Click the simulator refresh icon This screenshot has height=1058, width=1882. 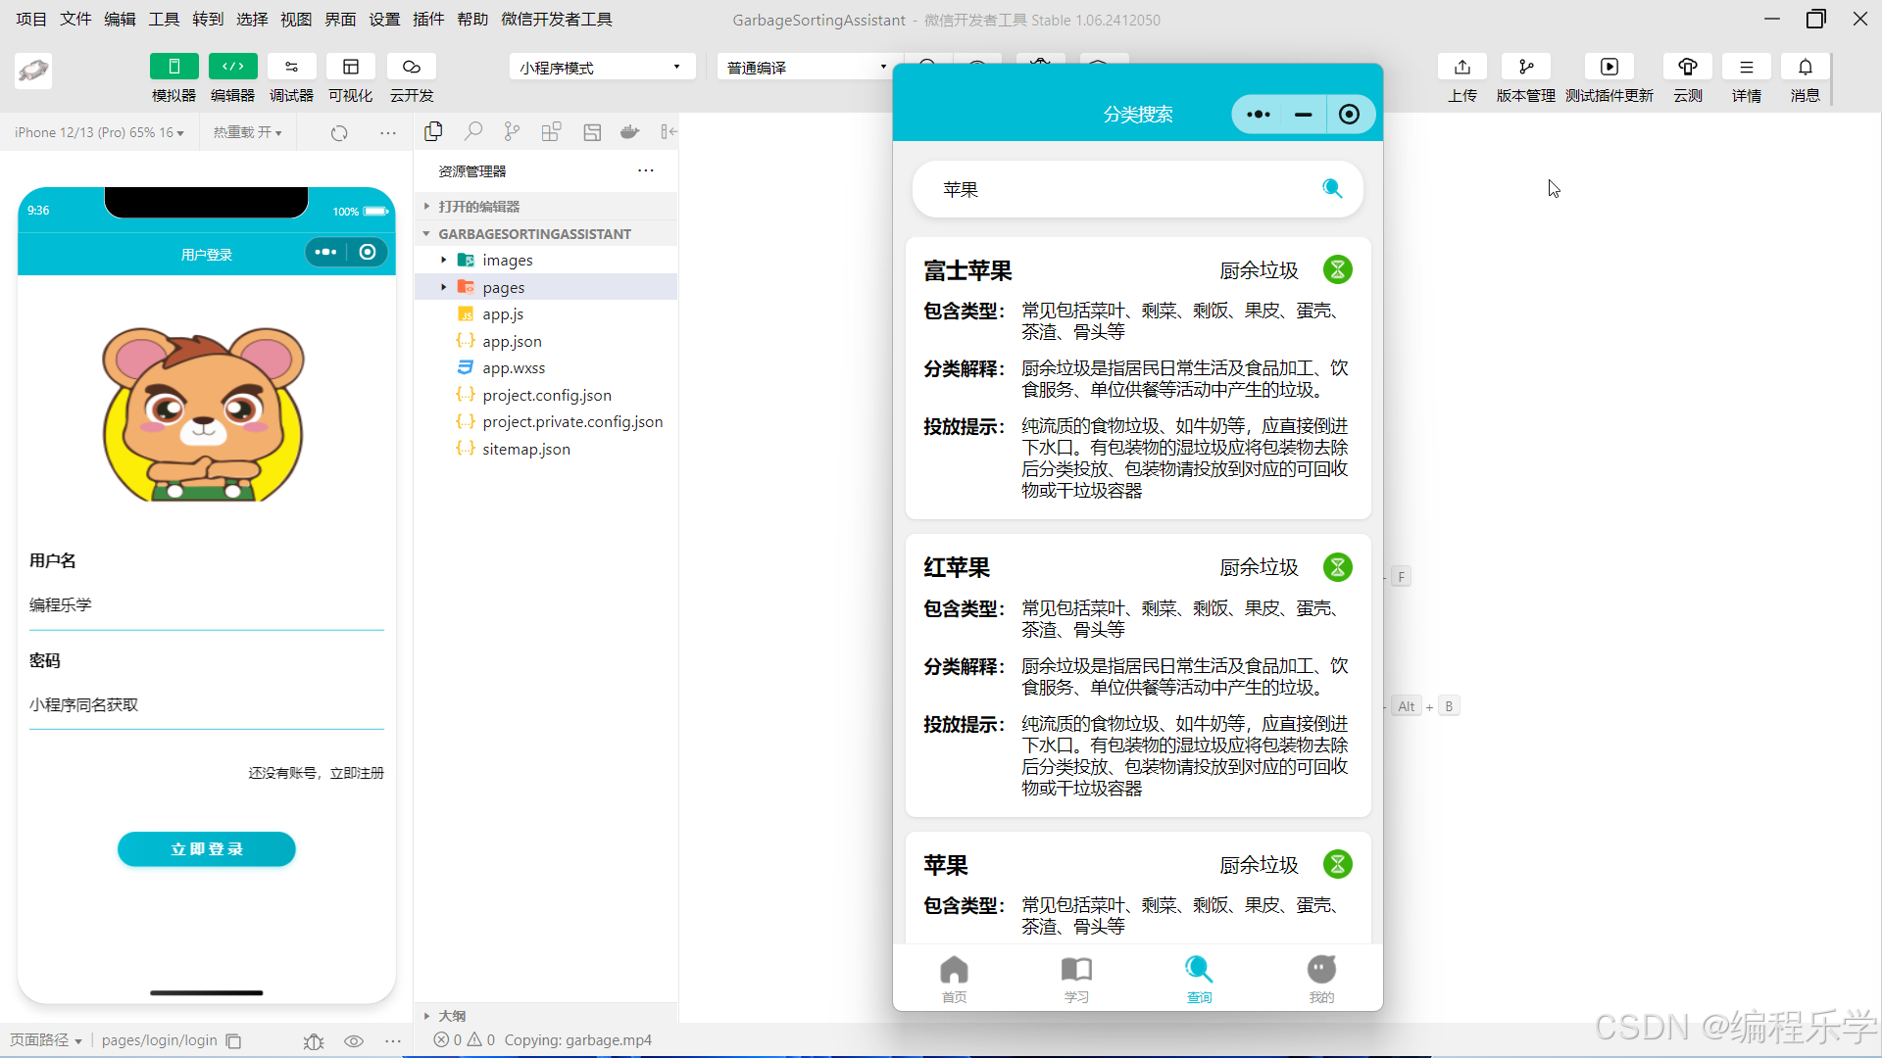click(339, 133)
